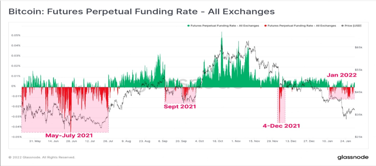This screenshot has height=166, width=376.
Task: Select the 26. Jul date on x-axis
Action: click(x=108, y=141)
